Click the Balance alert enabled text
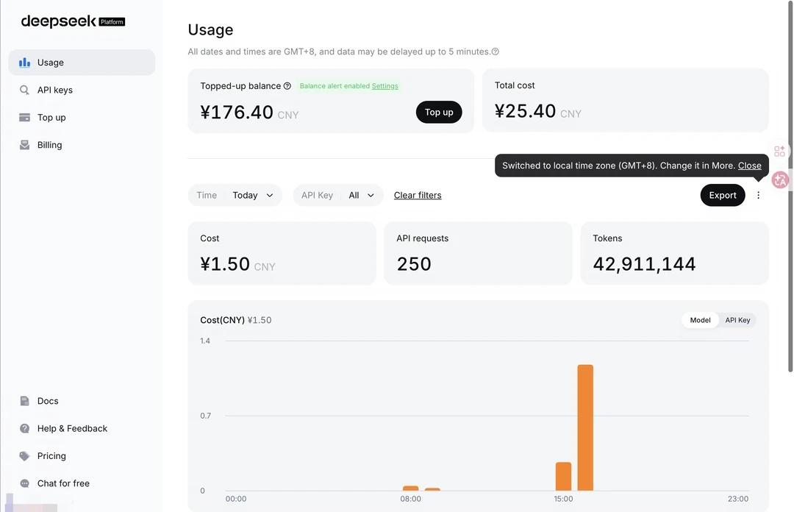 [x=335, y=86]
